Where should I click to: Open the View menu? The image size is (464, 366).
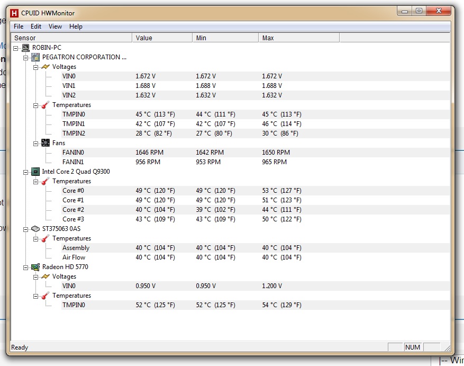[55, 26]
